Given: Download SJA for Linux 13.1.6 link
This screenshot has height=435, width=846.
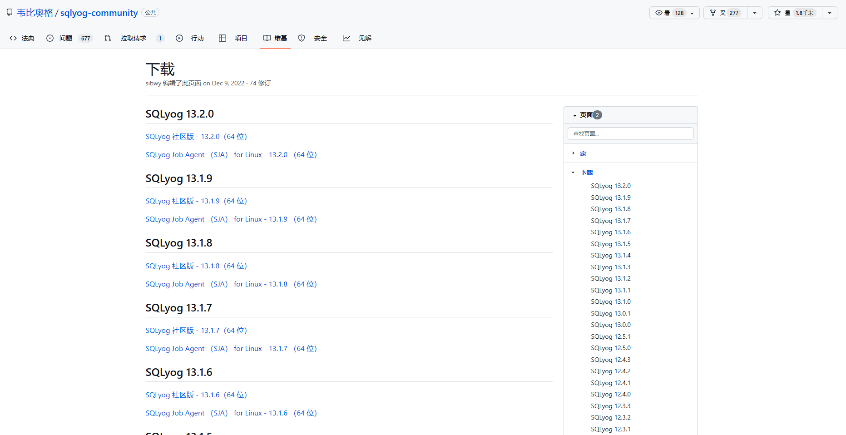Looking at the screenshot, I should (231, 413).
